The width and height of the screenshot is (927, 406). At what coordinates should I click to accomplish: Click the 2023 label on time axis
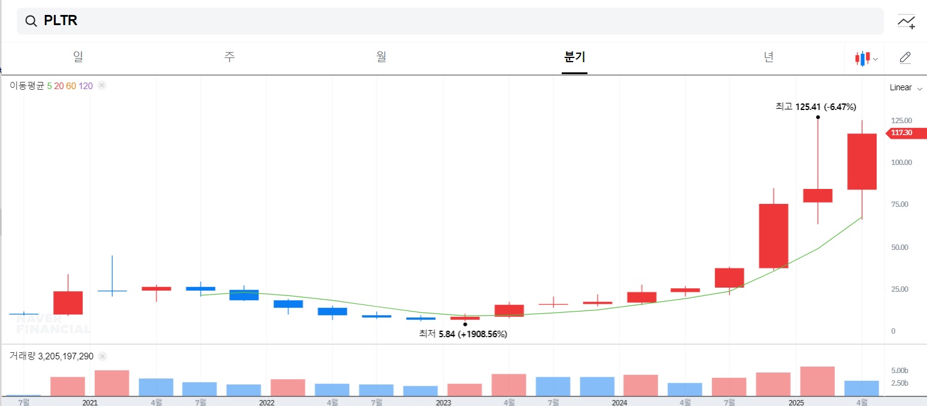[x=443, y=402]
